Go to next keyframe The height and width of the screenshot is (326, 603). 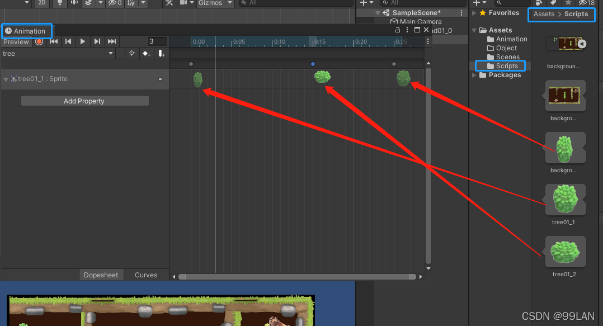[x=97, y=41]
